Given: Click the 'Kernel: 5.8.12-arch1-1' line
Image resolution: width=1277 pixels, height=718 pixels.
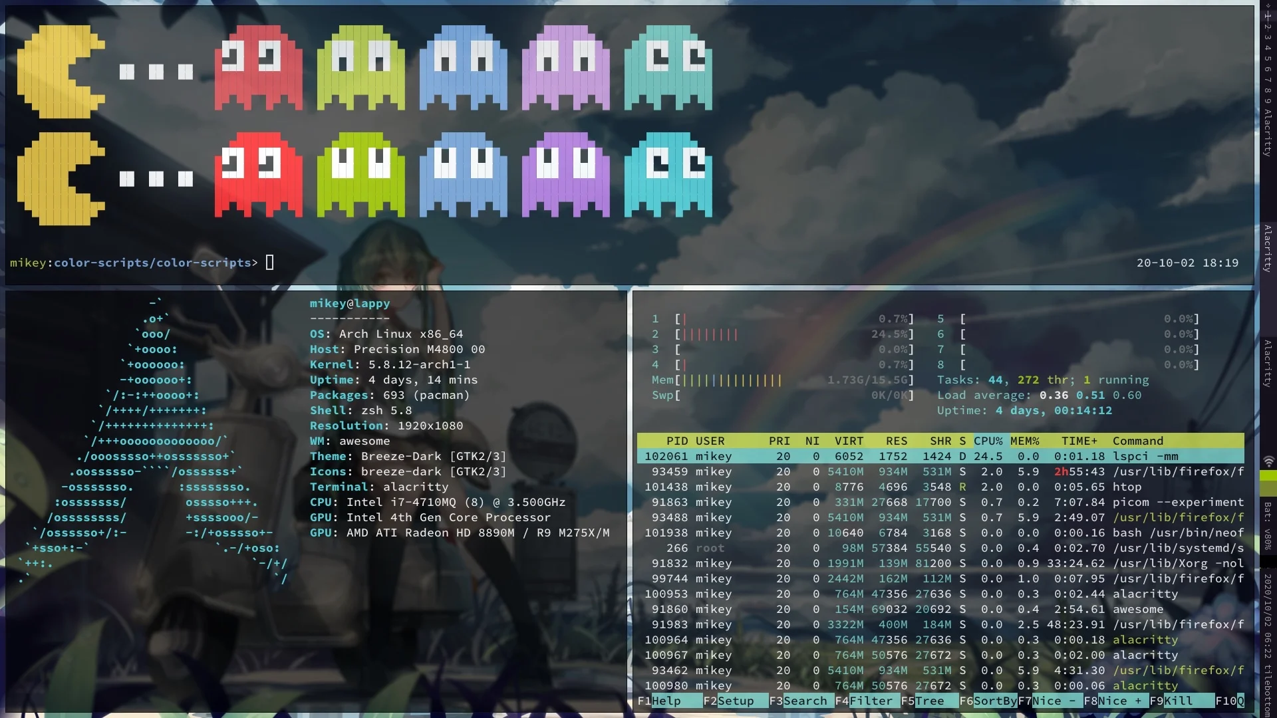Looking at the screenshot, I should [x=390, y=364].
